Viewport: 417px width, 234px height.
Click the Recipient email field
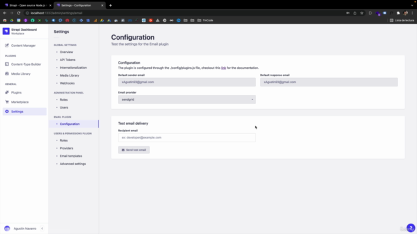187,138
